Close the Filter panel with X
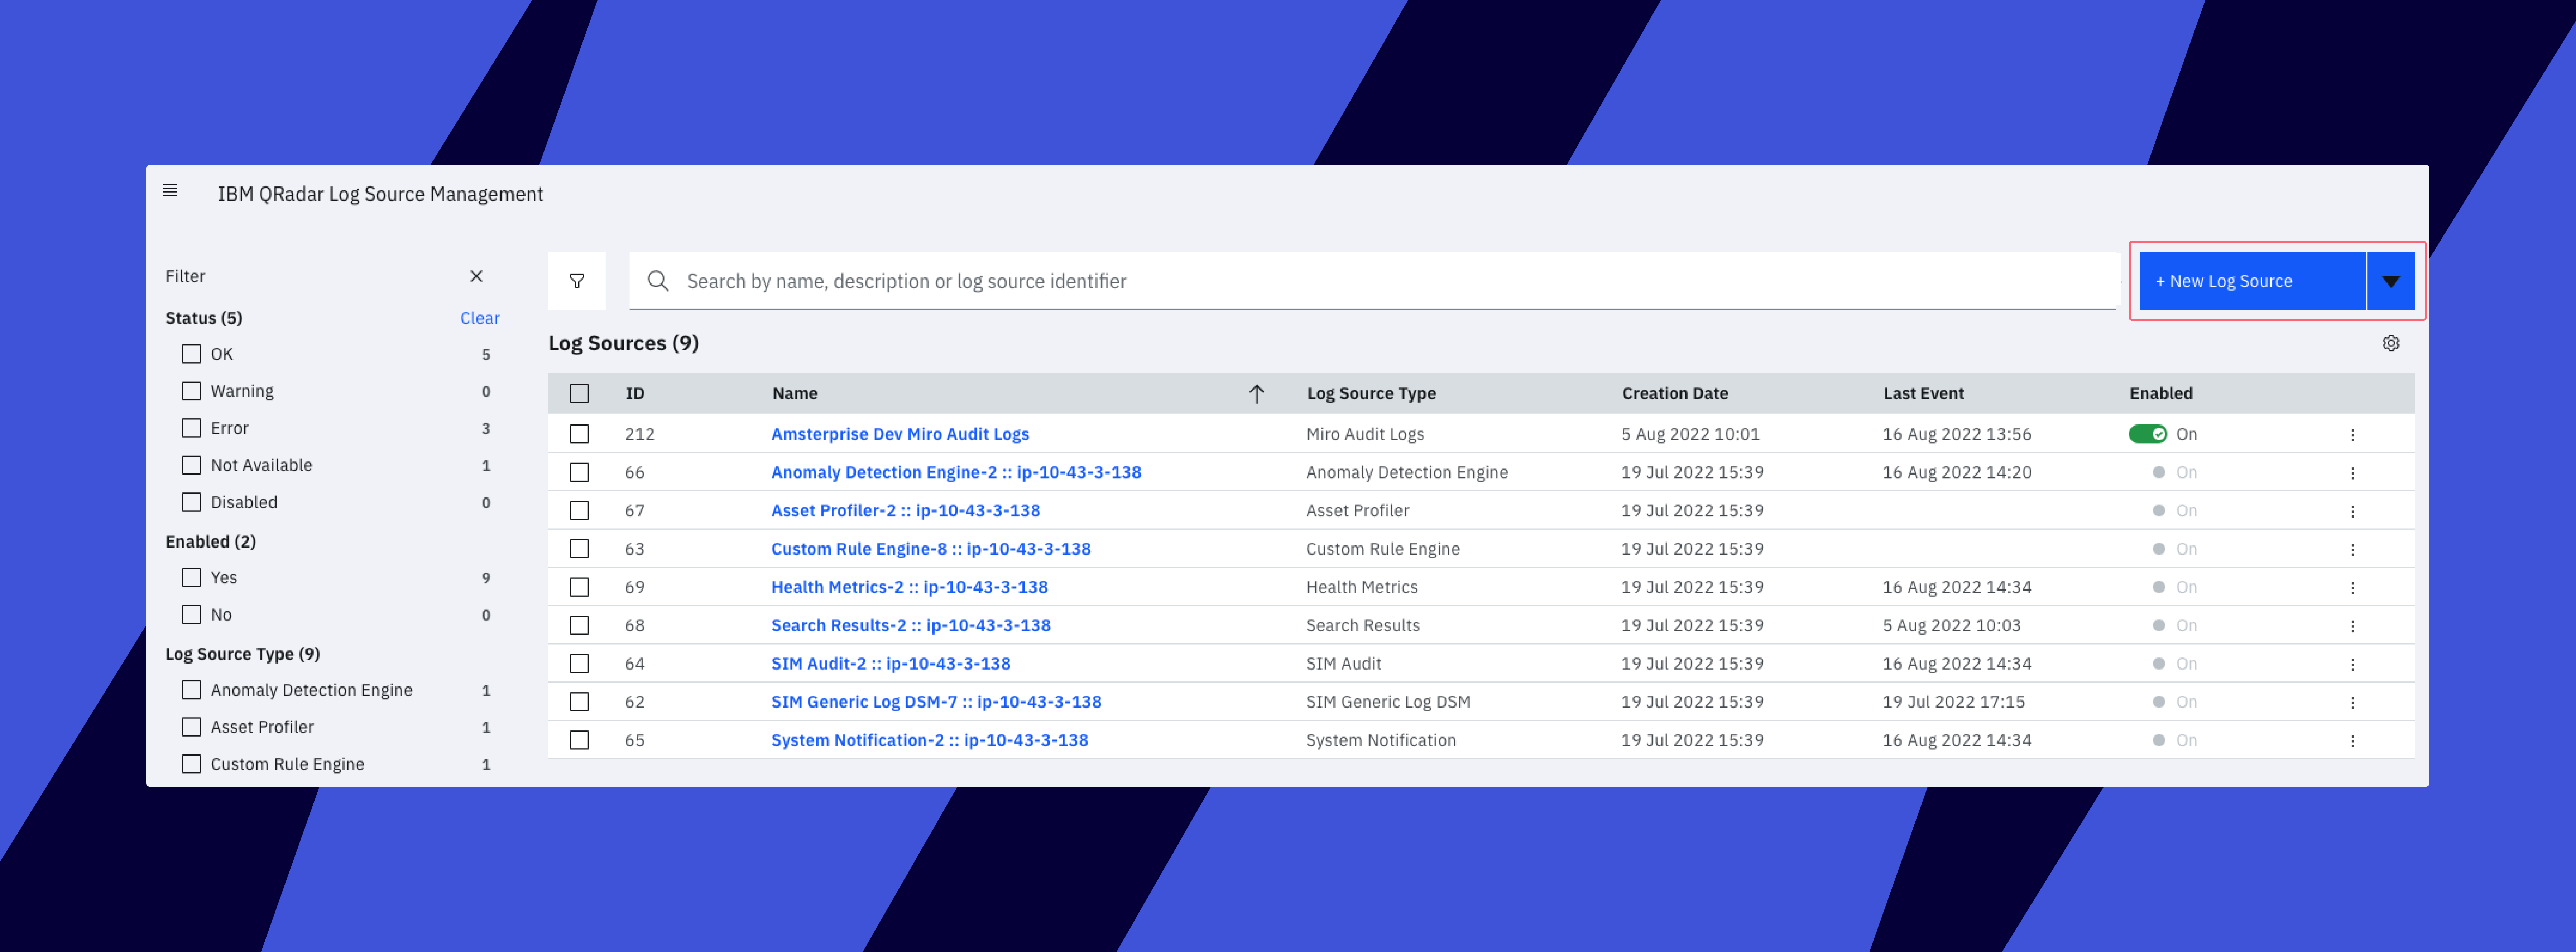The height and width of the screenshot is (952, 2576). click(476, 277)
